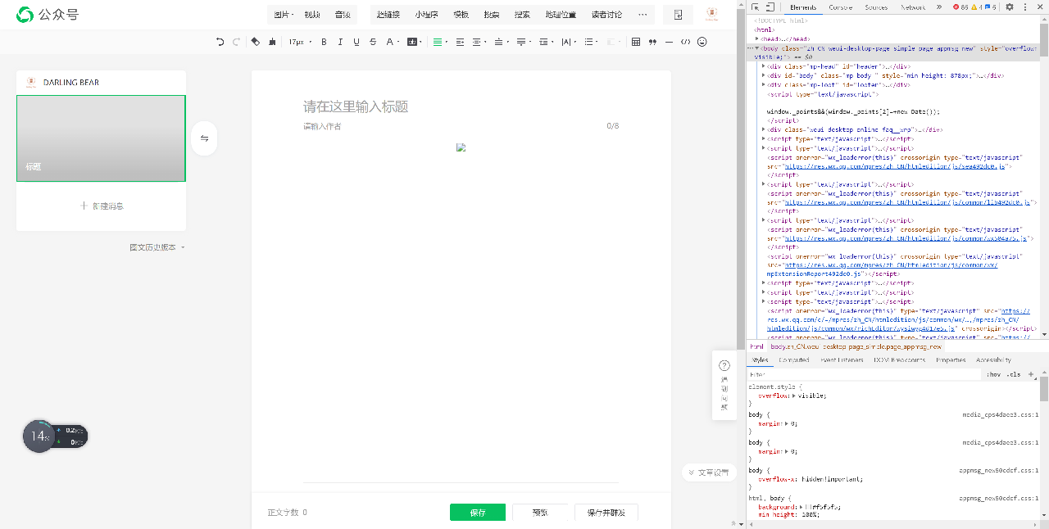
Task: Open the emoji picker smiley icon
Action: (702, 42)
